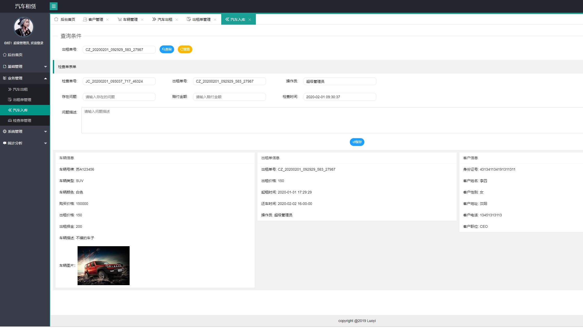This screenshot has width=583, height=328.
Task: Expand the 基础管理 sidebar menu
Action: (x=25, y=66)
